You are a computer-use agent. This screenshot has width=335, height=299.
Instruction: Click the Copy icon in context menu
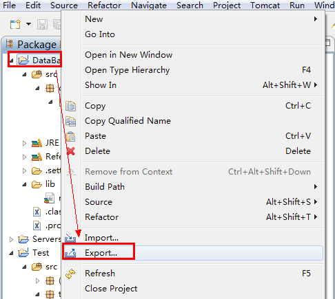[70, 106]
